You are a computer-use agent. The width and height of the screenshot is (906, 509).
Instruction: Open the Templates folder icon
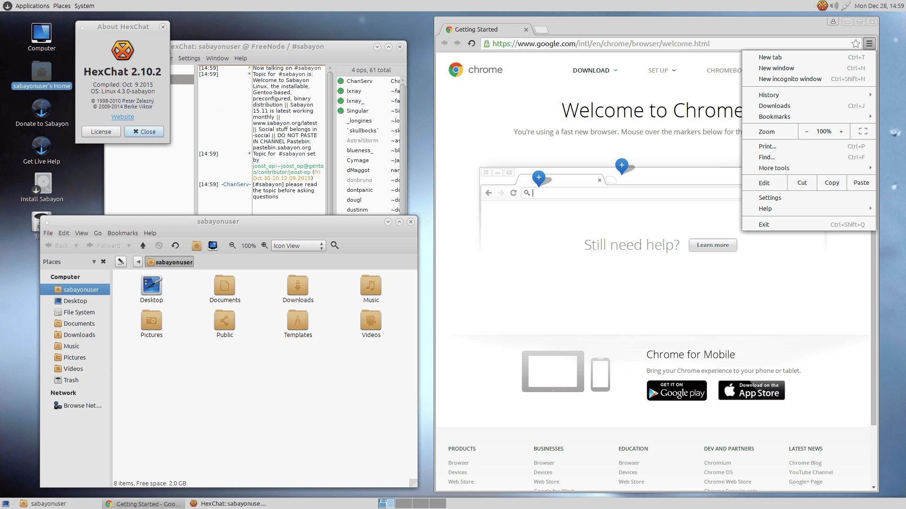(298, 324)
